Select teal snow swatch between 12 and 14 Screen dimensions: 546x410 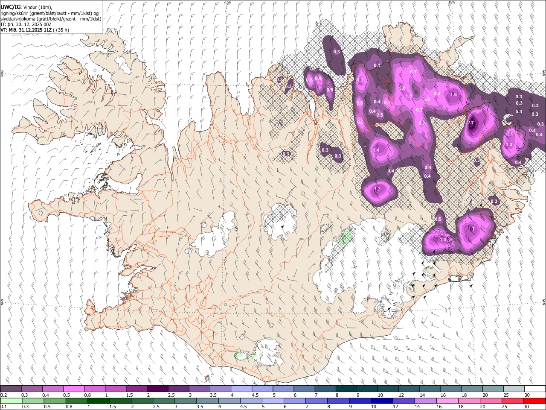tap(409, 389)
